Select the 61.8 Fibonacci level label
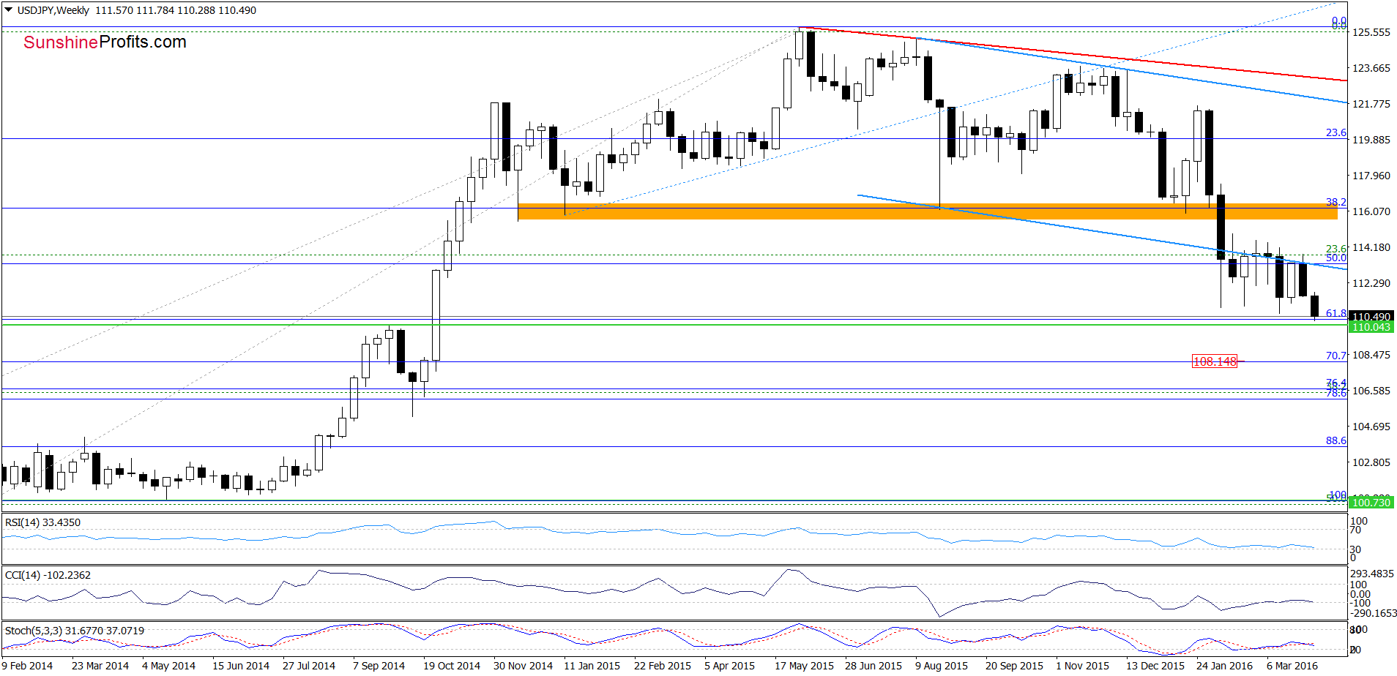 1336,313
